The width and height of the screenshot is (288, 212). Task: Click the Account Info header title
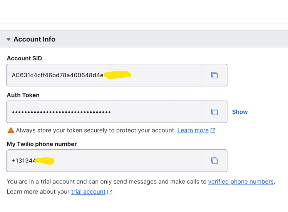[34, 39]
